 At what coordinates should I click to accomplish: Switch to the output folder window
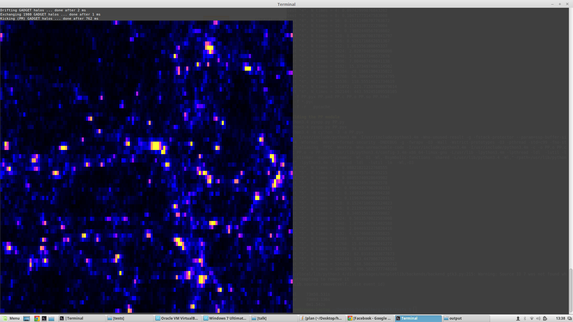coord(466,318)
